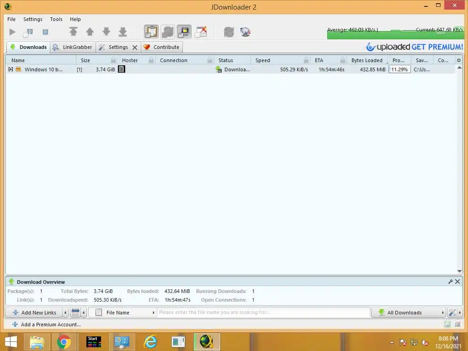Pause downloads using the pause toolbar icon
This screenshot has height=351, width=468.
pos(28,32)
